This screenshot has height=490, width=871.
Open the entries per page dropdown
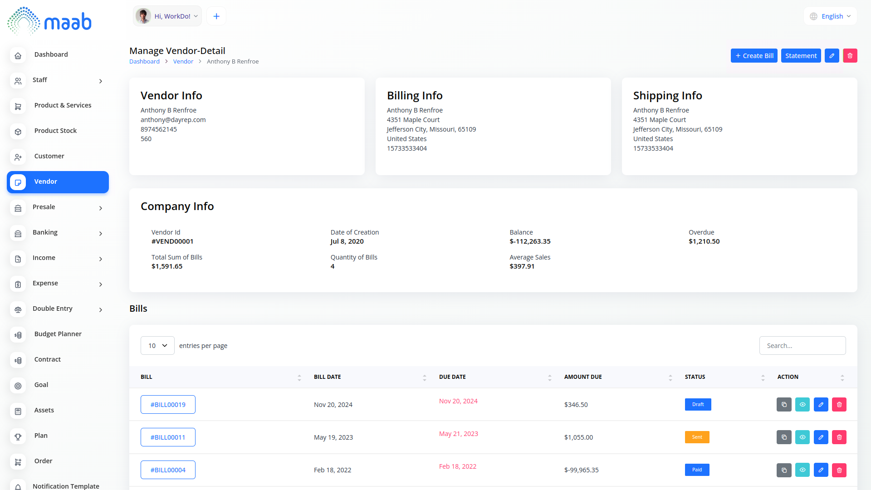(x=157, y=346)
